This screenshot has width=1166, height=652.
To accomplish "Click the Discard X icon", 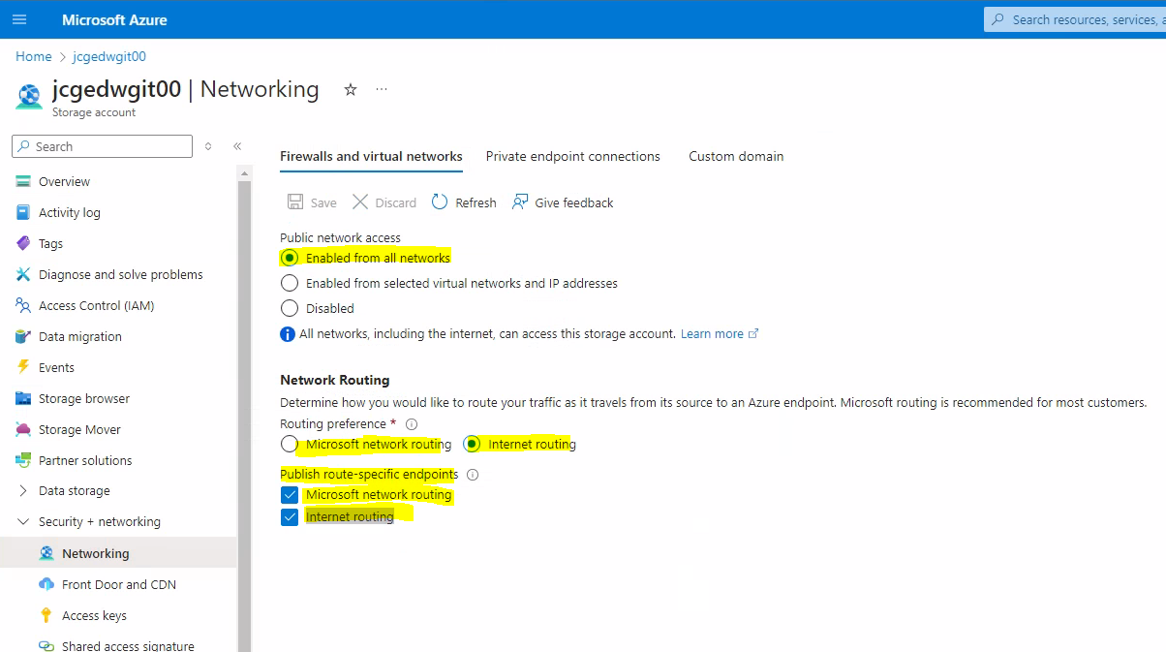I will point(360,202).
